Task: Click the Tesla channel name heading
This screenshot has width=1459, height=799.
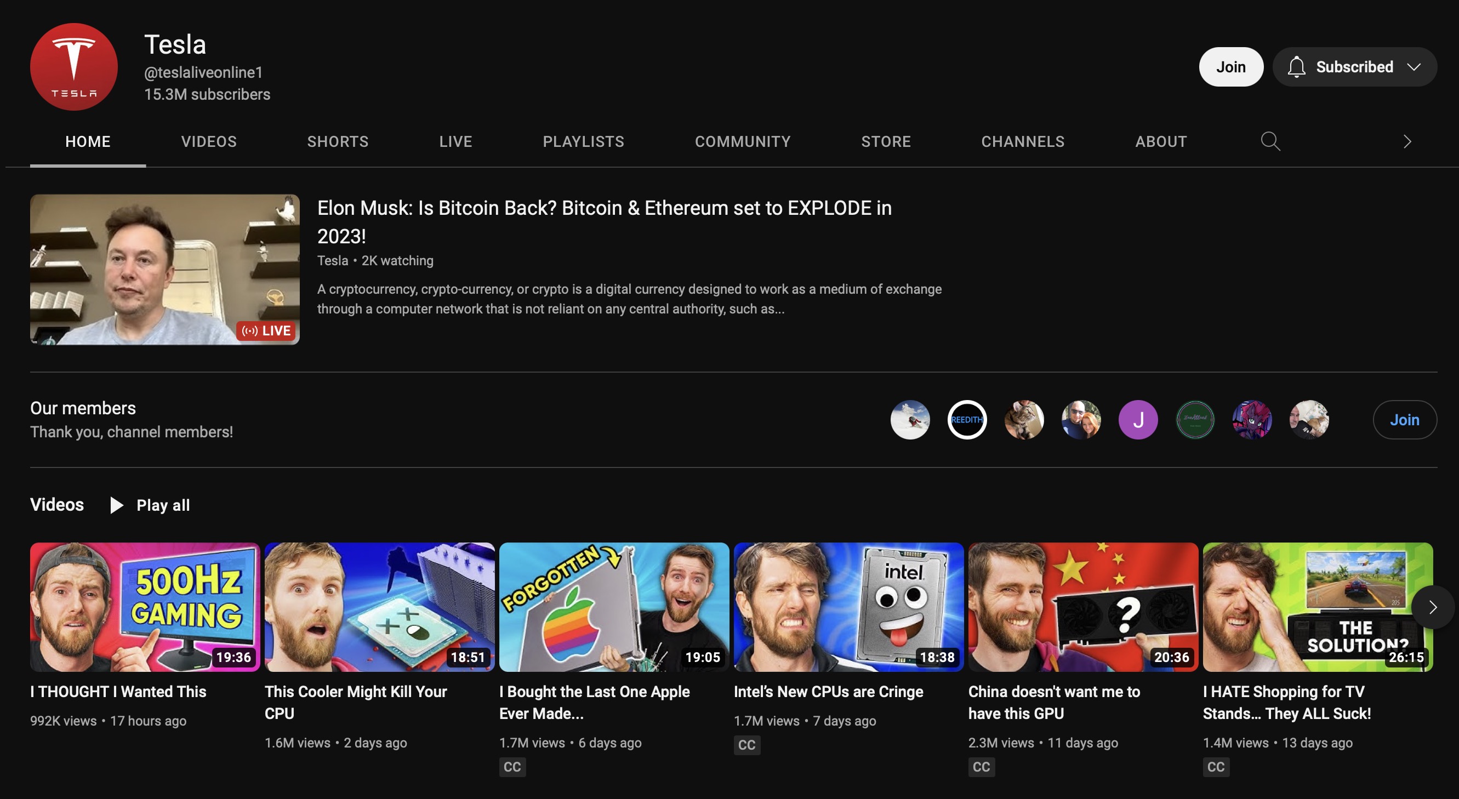Action: (x=175, y=44)
